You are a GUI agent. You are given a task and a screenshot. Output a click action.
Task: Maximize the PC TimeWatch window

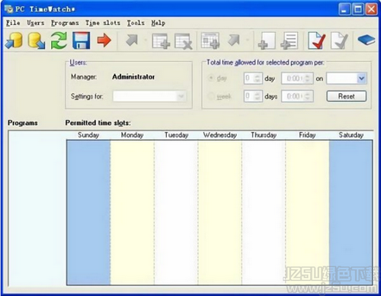(x=358, y=9)
